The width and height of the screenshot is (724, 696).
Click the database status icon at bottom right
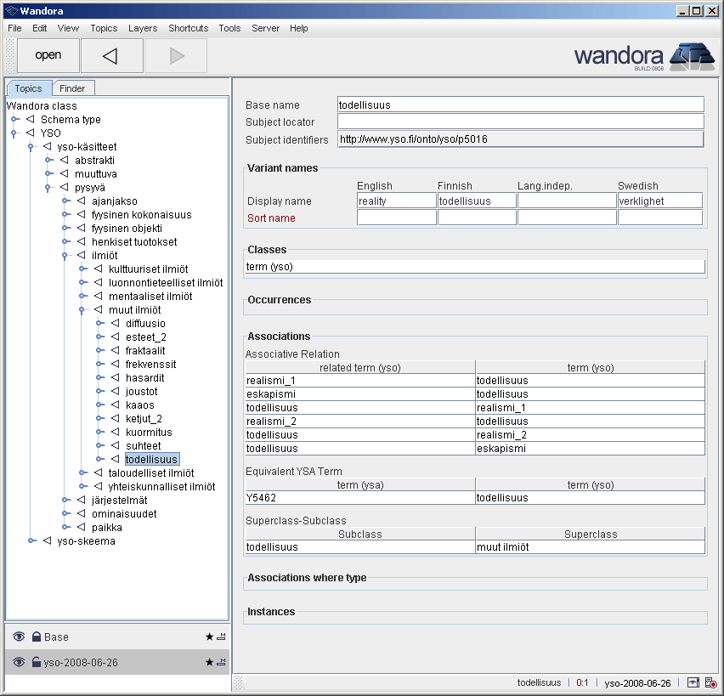pyautogui.click(x=710, y=682)
